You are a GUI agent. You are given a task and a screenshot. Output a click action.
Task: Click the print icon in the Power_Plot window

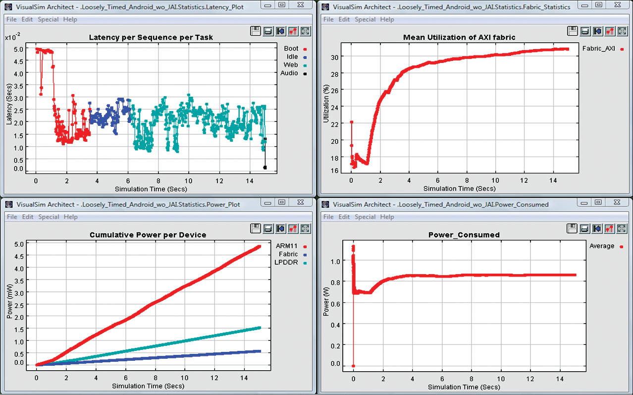268,228
